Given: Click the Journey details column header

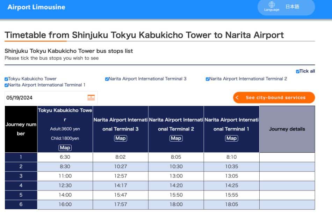Looking at the screenshot, I should pos(287,129).
